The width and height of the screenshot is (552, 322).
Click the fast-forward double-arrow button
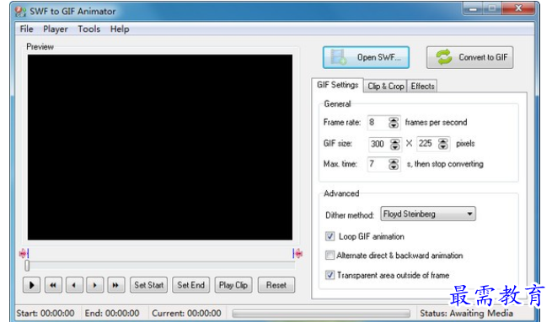[115, 285]
